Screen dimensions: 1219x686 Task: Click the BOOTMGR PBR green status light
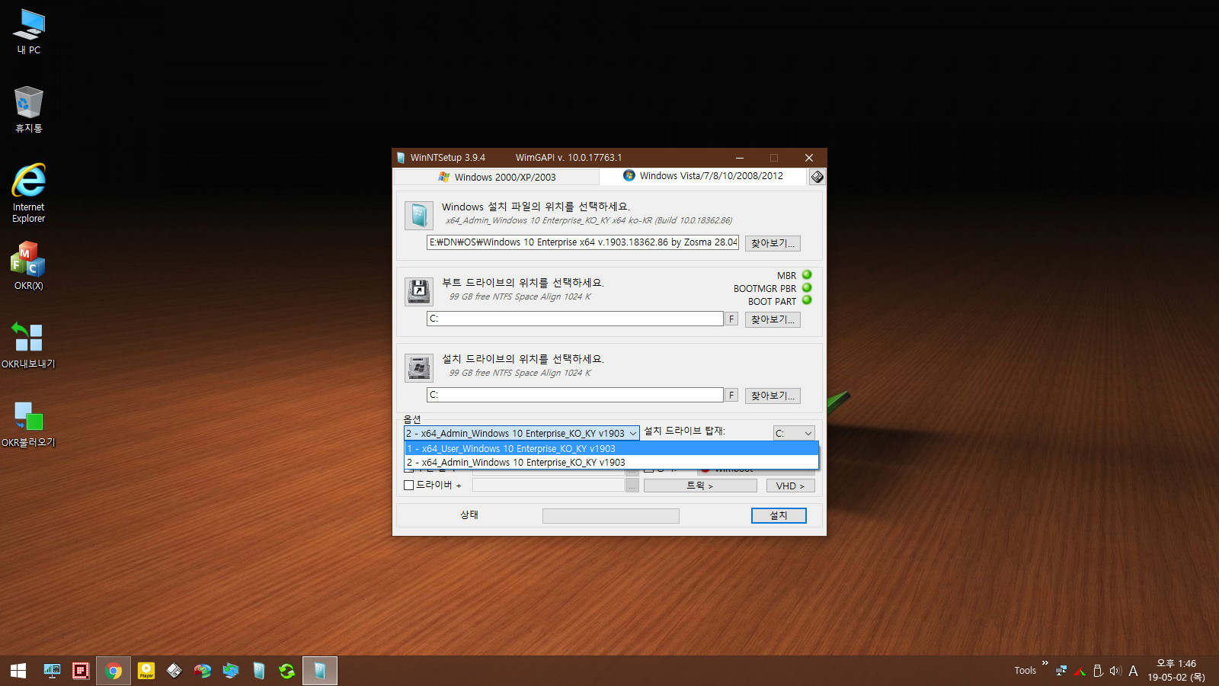(x=807, y=288)
